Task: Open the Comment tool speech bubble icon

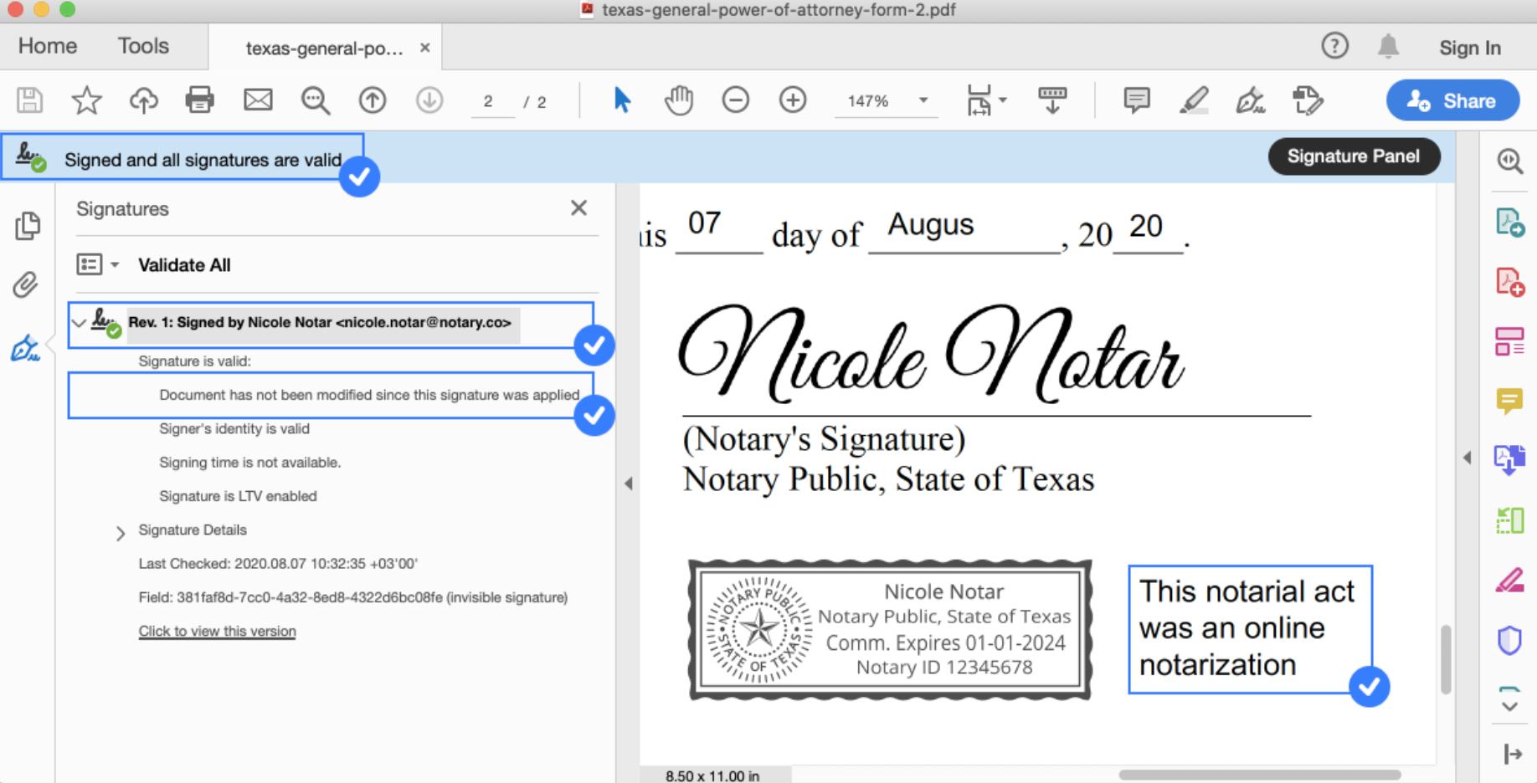Action: [1136, 100]
